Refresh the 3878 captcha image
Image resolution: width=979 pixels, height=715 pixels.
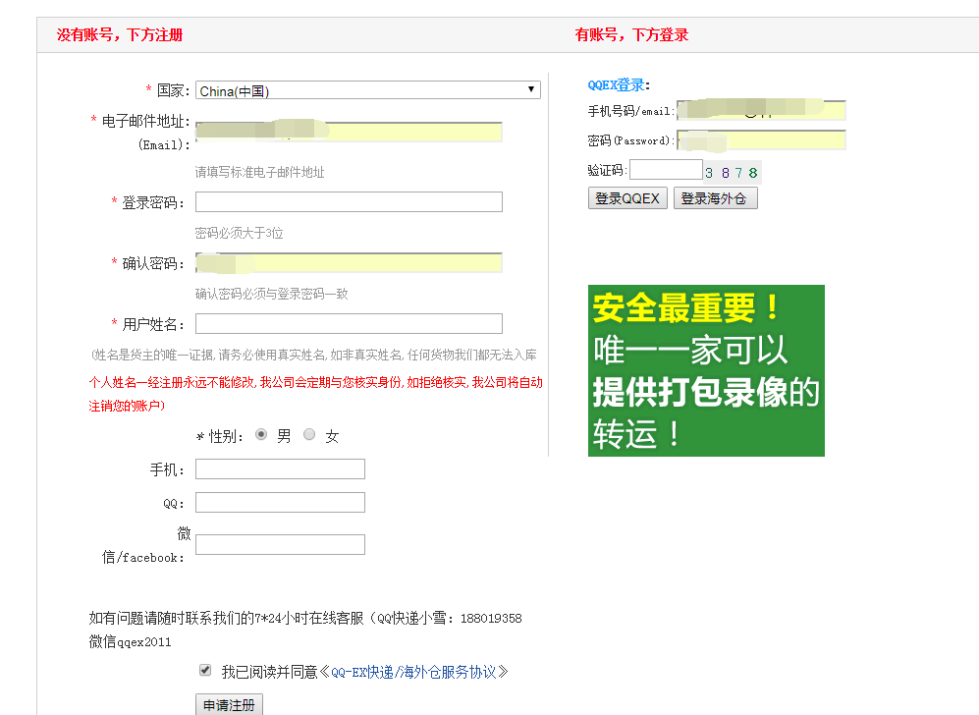pyautogui.click(x=733, y=172)
